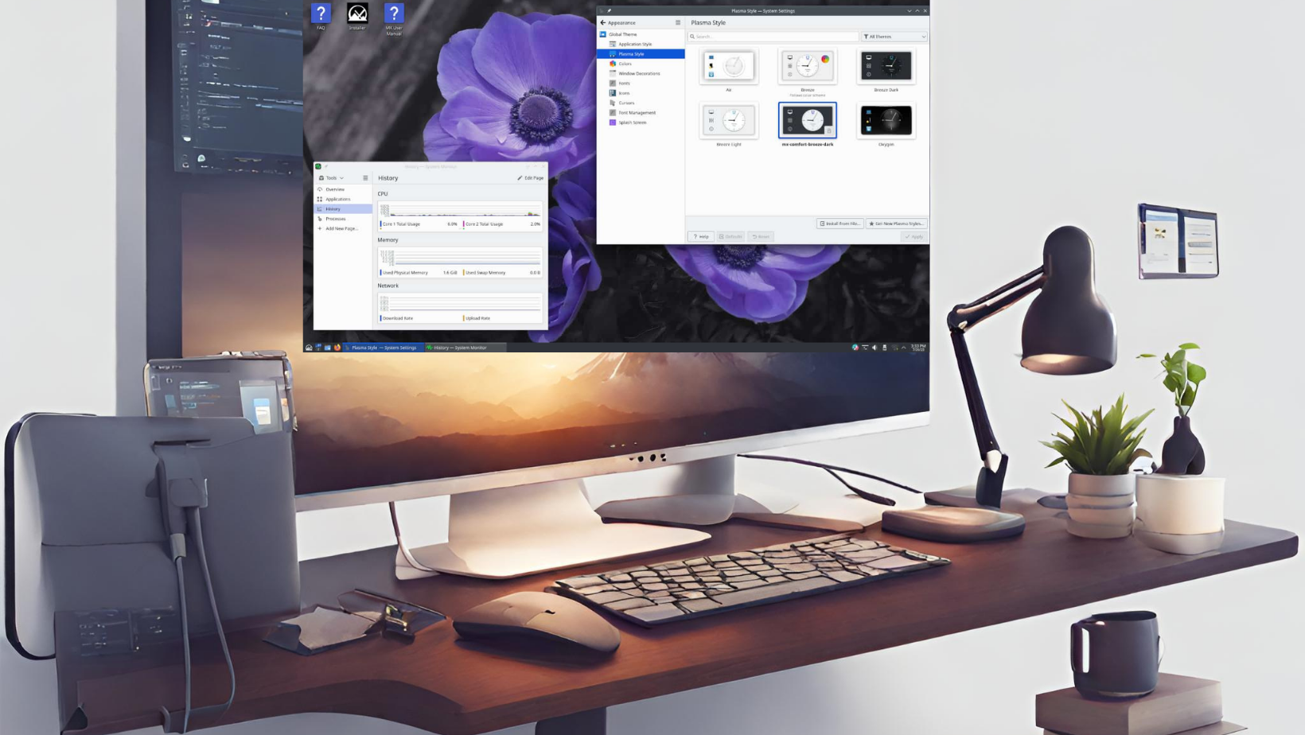The height and width of the screenshot is (735, 1305).
Task: Open the System Settings hamburger menu
Action: (x=678, y=22)
